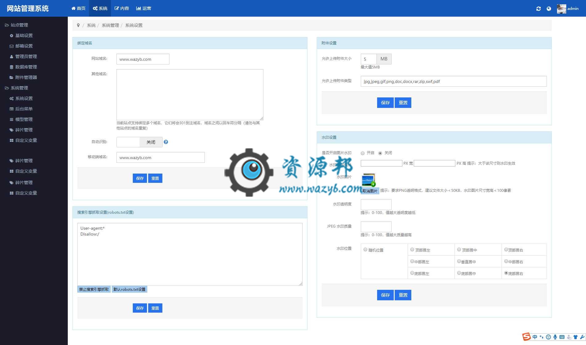Select 底部居右 watermark position
Image resolution: width=586 pixels, height=345 pixels.
pyautogui.click(x=506, y=273)
